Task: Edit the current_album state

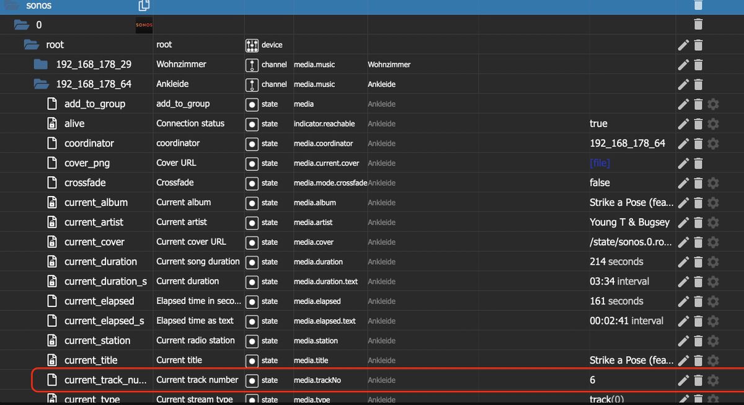Action: (x=683, y=203)
